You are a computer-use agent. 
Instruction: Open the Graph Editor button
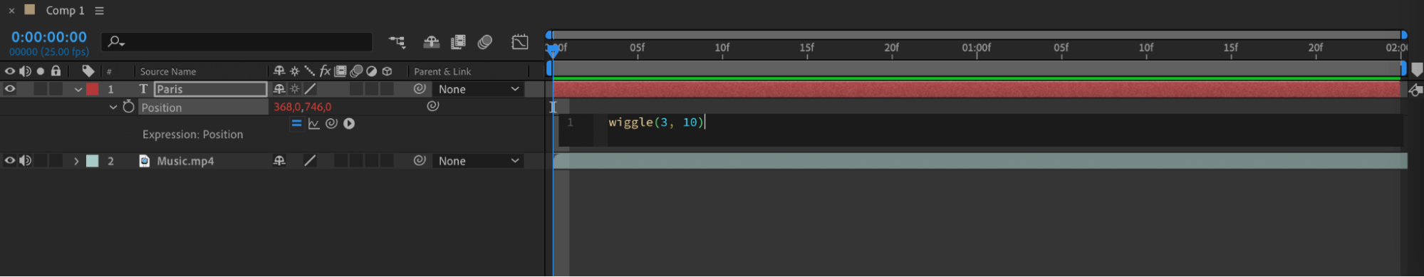tap(520, 42)
